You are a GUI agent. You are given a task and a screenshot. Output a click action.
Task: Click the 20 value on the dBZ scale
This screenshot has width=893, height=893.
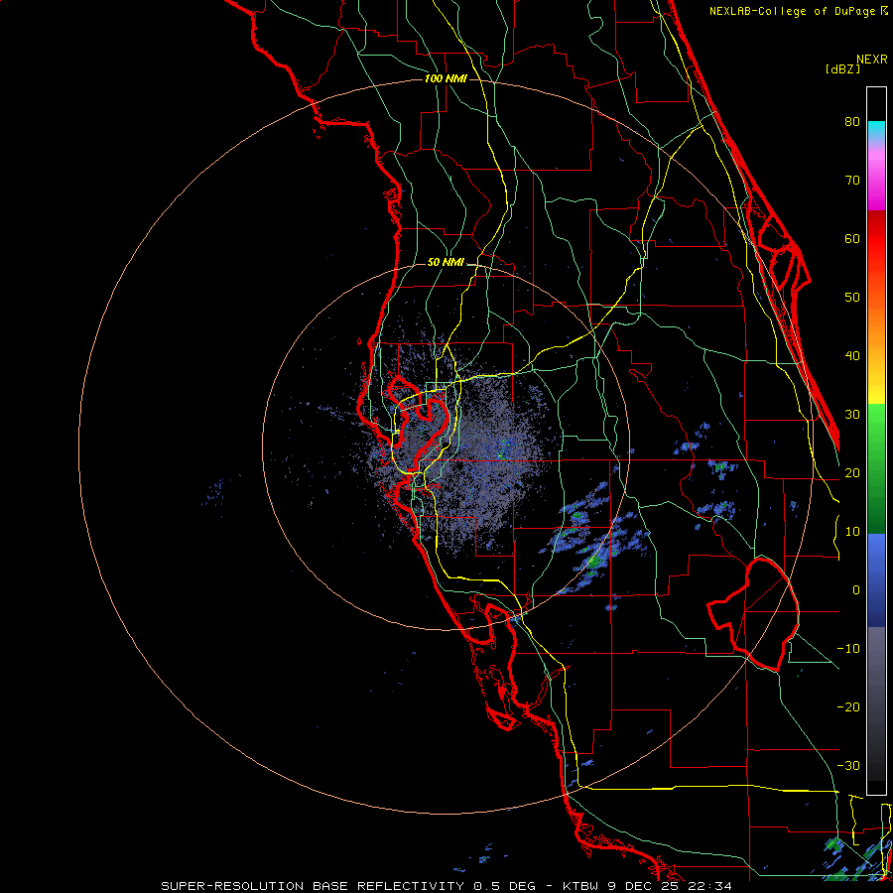coord(852,473)
